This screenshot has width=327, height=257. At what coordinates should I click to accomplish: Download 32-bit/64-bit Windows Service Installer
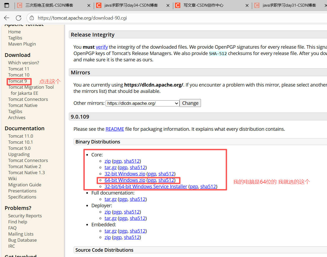(x=146, y=186)
